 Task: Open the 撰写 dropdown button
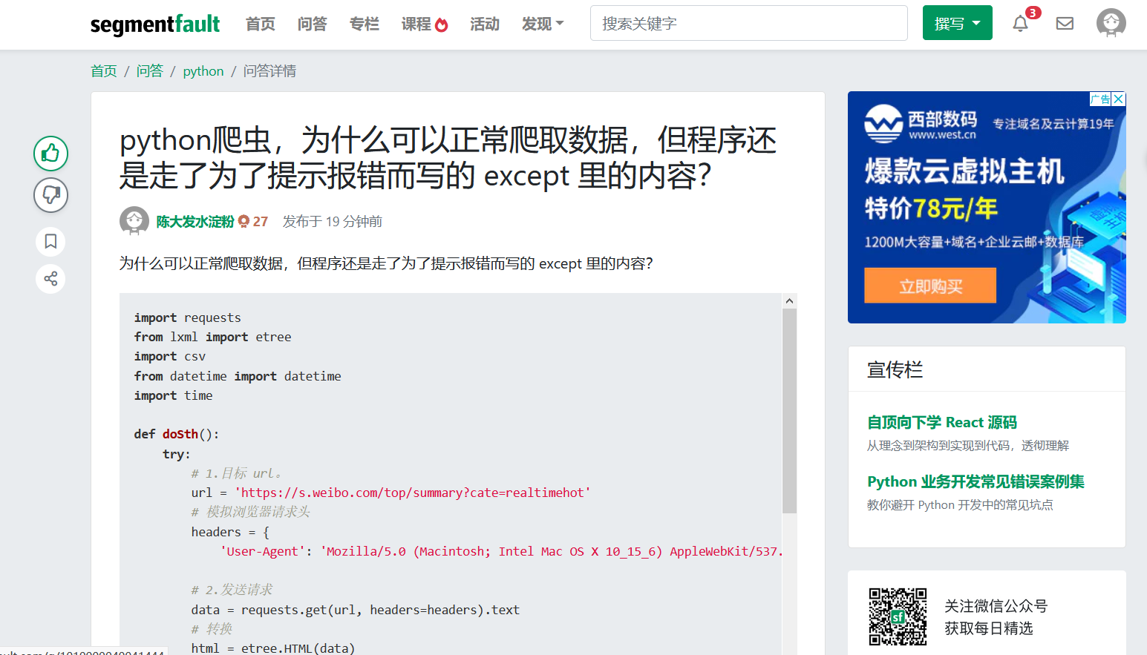957,23
